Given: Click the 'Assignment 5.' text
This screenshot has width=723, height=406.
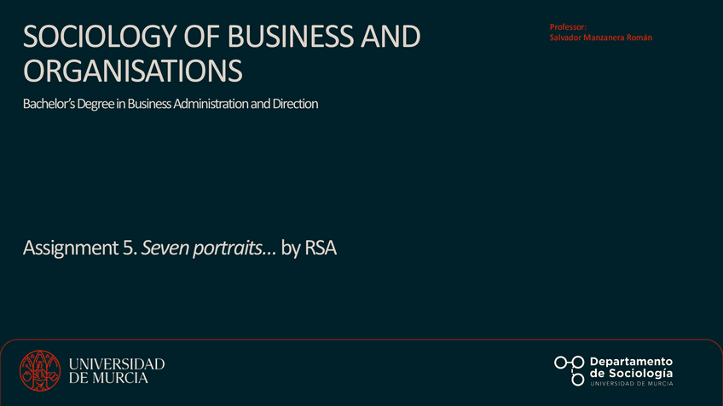Looking at the screenshot, I should coord(80,249).
